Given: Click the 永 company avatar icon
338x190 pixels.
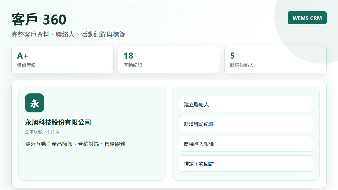Looking at the screenshot, I should tap(35, 103).
